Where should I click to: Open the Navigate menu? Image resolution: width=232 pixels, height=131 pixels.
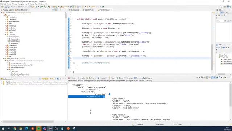[21, 4]
